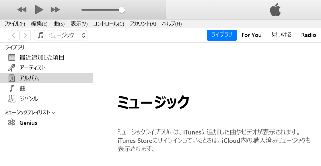Open the 編集(E) menu

point(39,24)
